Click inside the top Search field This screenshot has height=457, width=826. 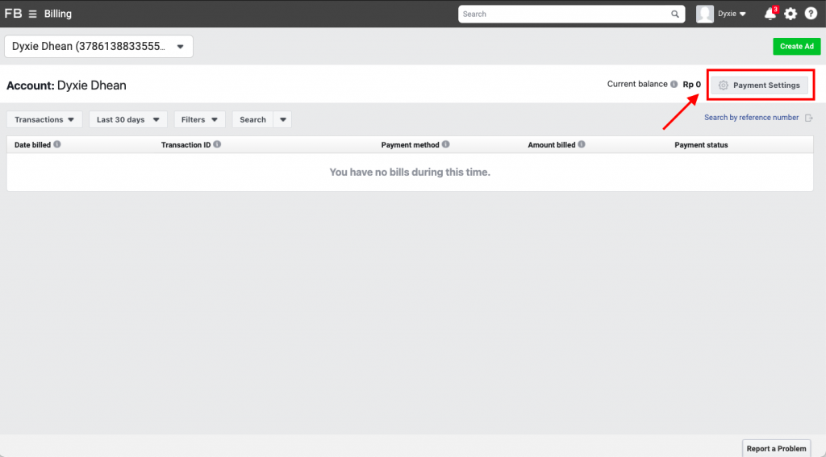point(565,14)
